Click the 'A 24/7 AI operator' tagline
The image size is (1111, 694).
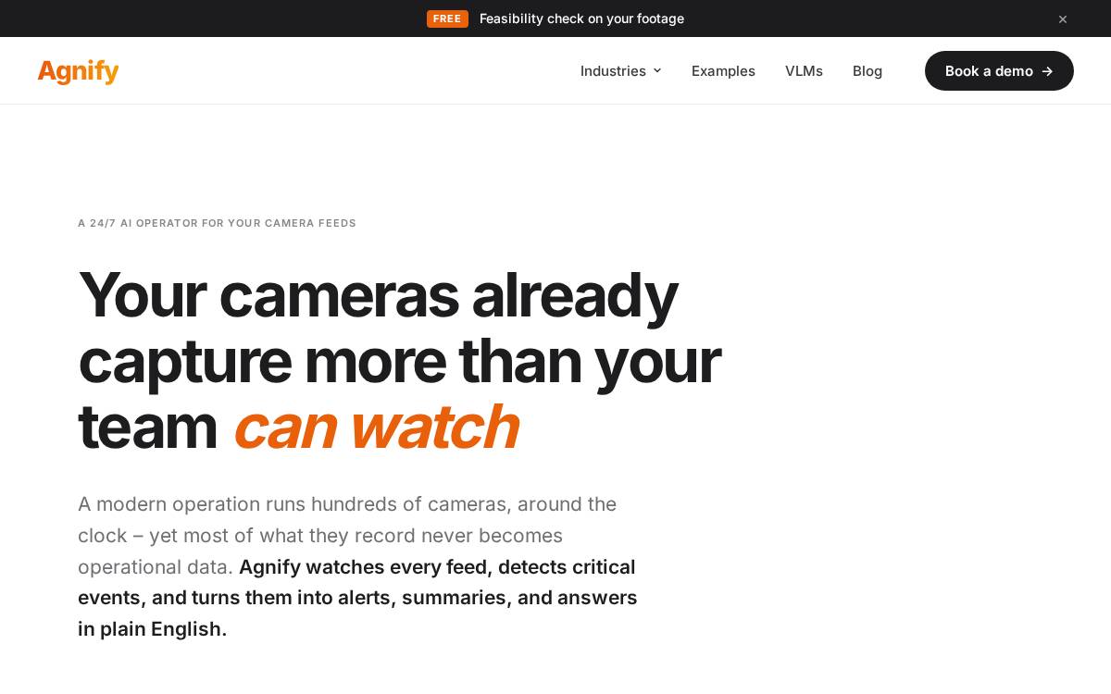coord(217,223)
